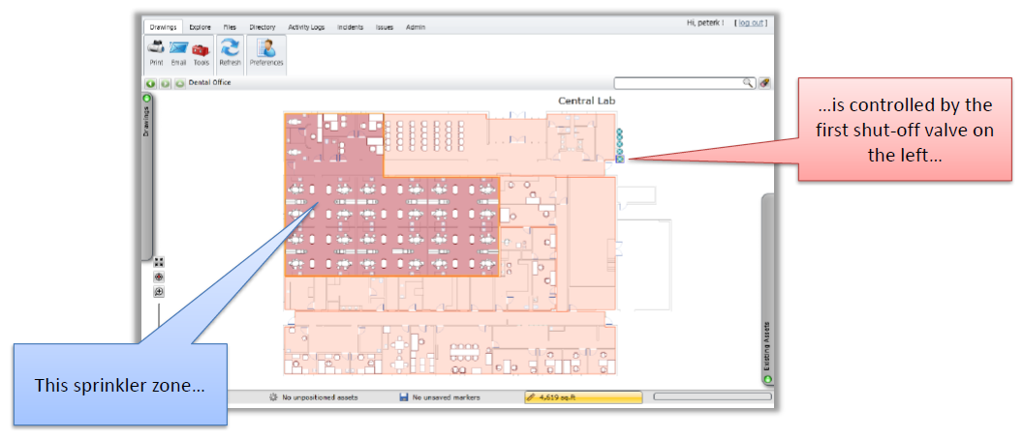This screenshot has height=439, width=1023.
Task: Open the Preferences icon
Action: (266, 48)
